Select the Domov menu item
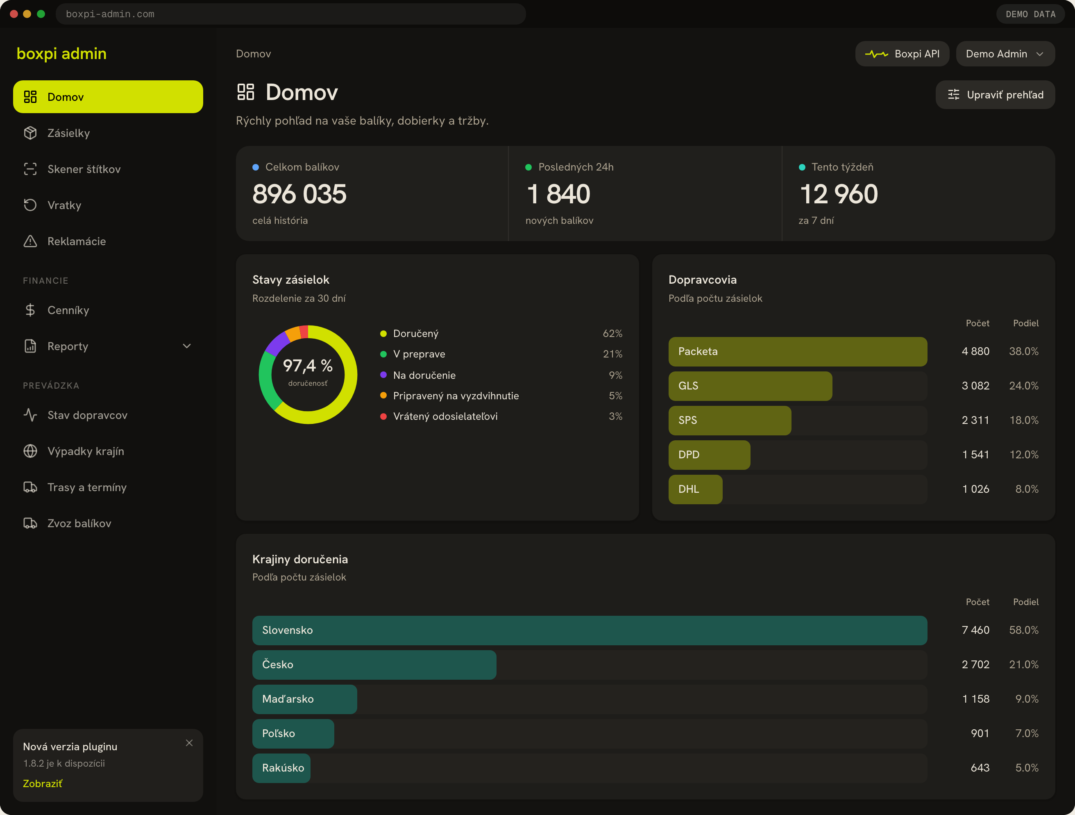Image resolution: width=1075 pixels, height=815 pixels. tap(108, 97)
